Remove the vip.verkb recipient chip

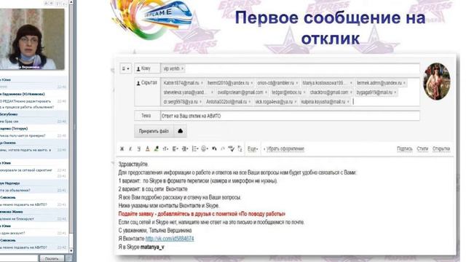(182, 68)
